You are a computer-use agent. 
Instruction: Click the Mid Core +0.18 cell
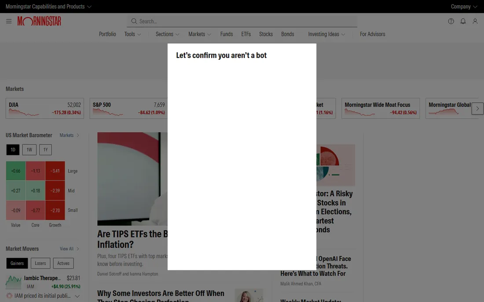36,191
